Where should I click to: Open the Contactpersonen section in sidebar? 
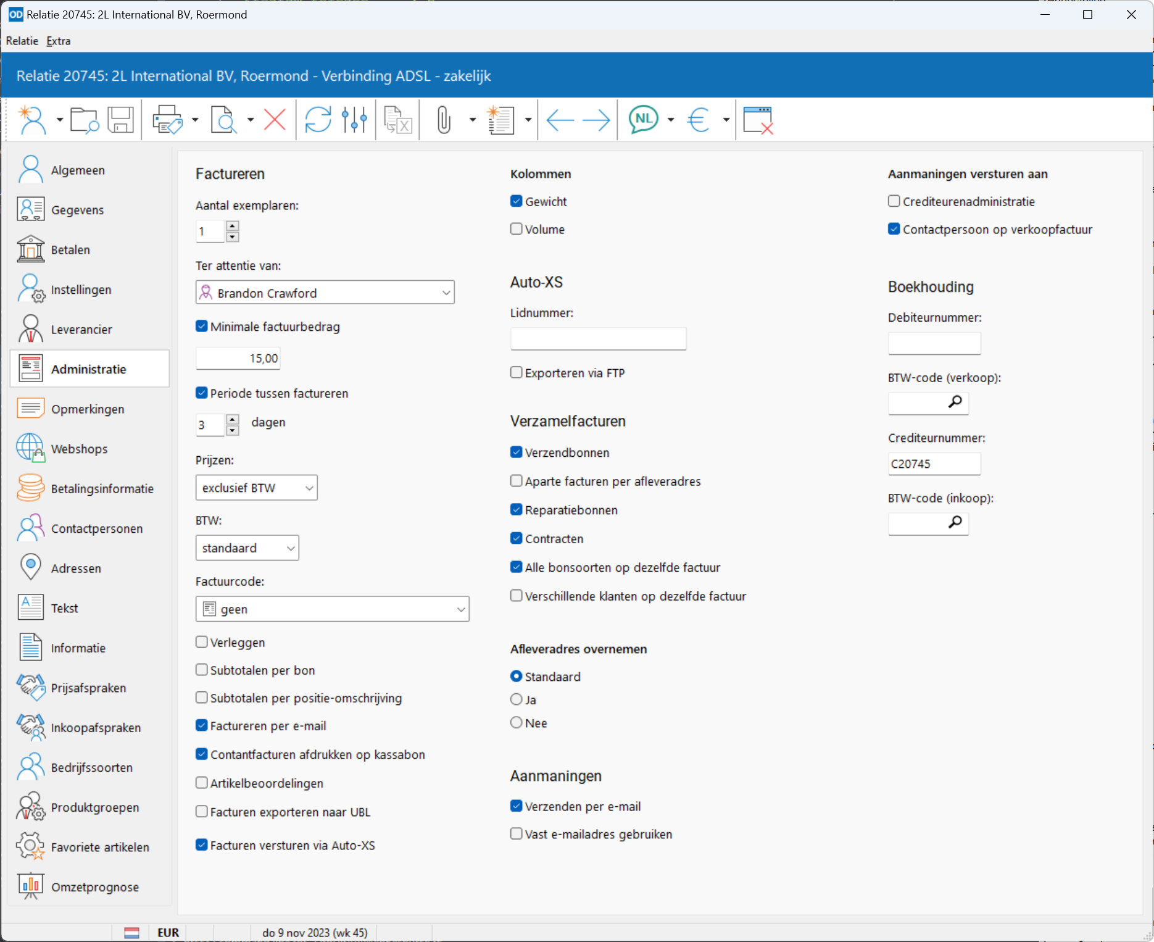click(90, 528)
